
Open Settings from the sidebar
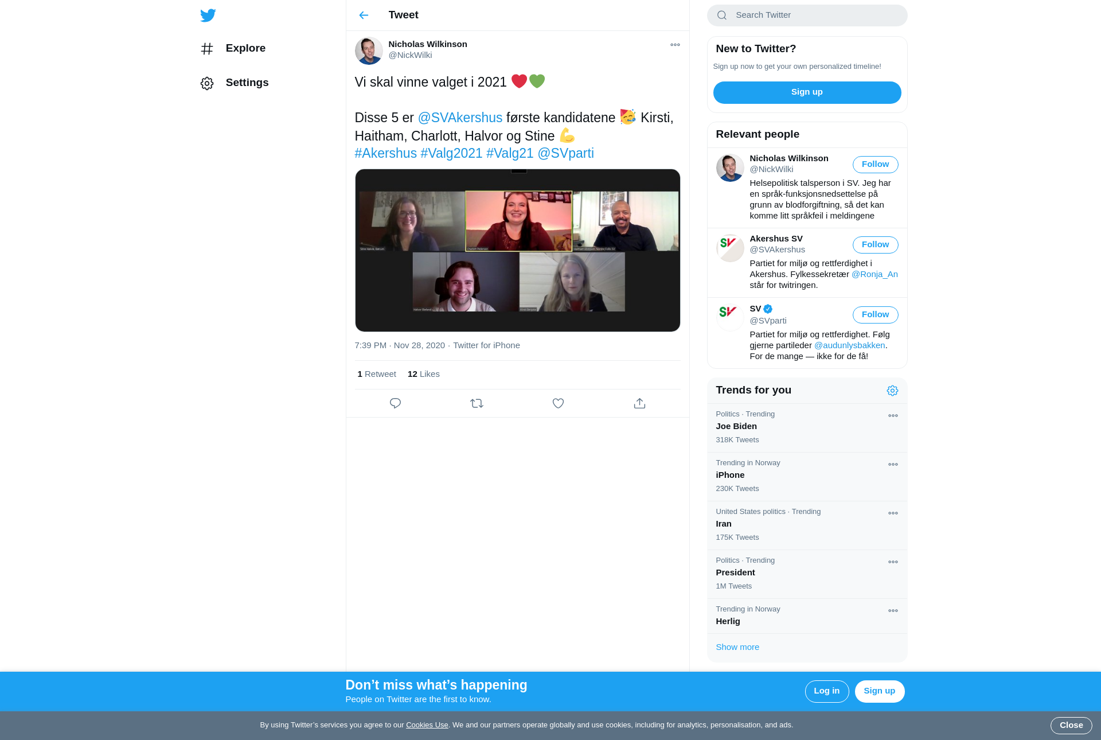(247, 83)
